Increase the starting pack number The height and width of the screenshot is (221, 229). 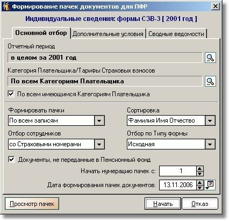click(200, 168)
